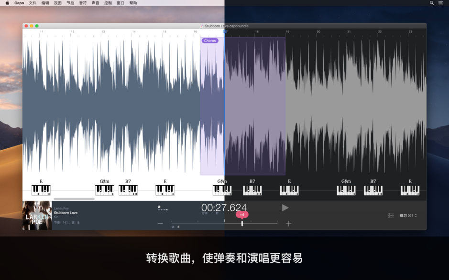449x280 pixels.
Task: Click the Spotlight search icon in menu bar
Action: (431, 3)
